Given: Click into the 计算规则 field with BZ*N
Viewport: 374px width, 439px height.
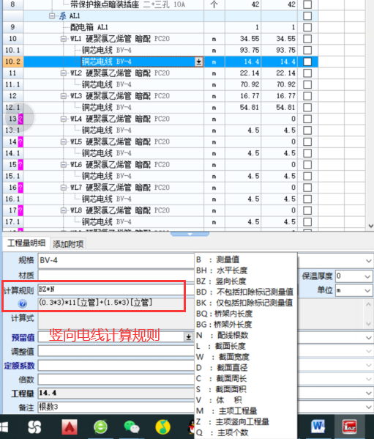Looking at the screenshot, I should coord(116,289).
